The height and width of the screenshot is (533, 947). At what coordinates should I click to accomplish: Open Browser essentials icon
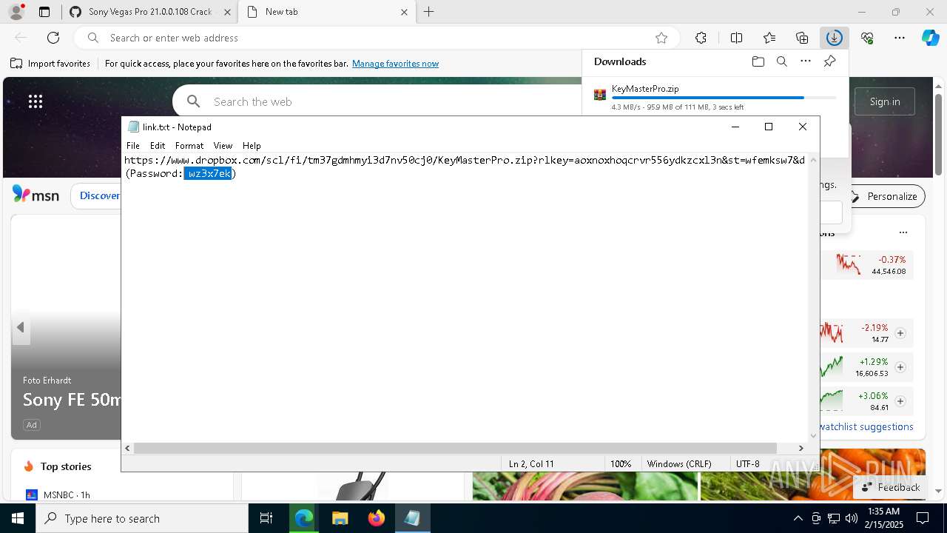[x=867, y=38]
